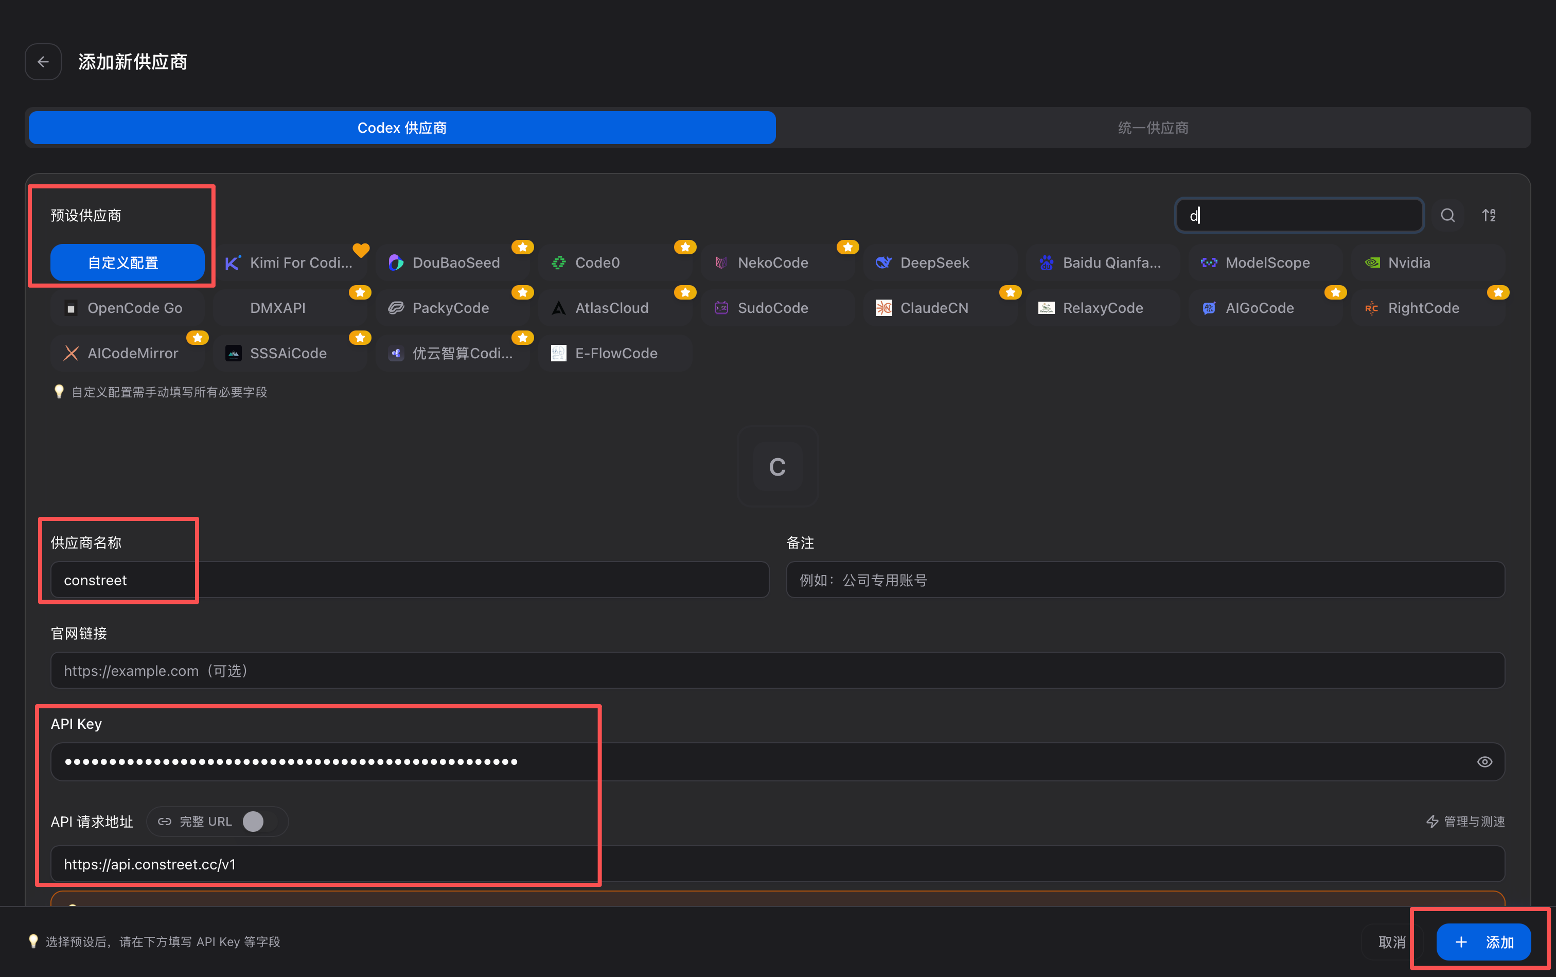Select the OpenCode Go preset

click(127, 308)
